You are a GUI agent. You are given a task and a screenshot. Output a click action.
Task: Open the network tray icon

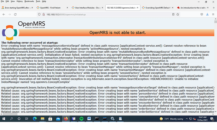pyautogui.click(x=191, y=119)
